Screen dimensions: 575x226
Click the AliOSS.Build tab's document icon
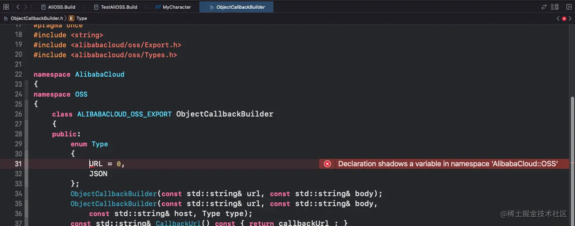click(43, 7)
